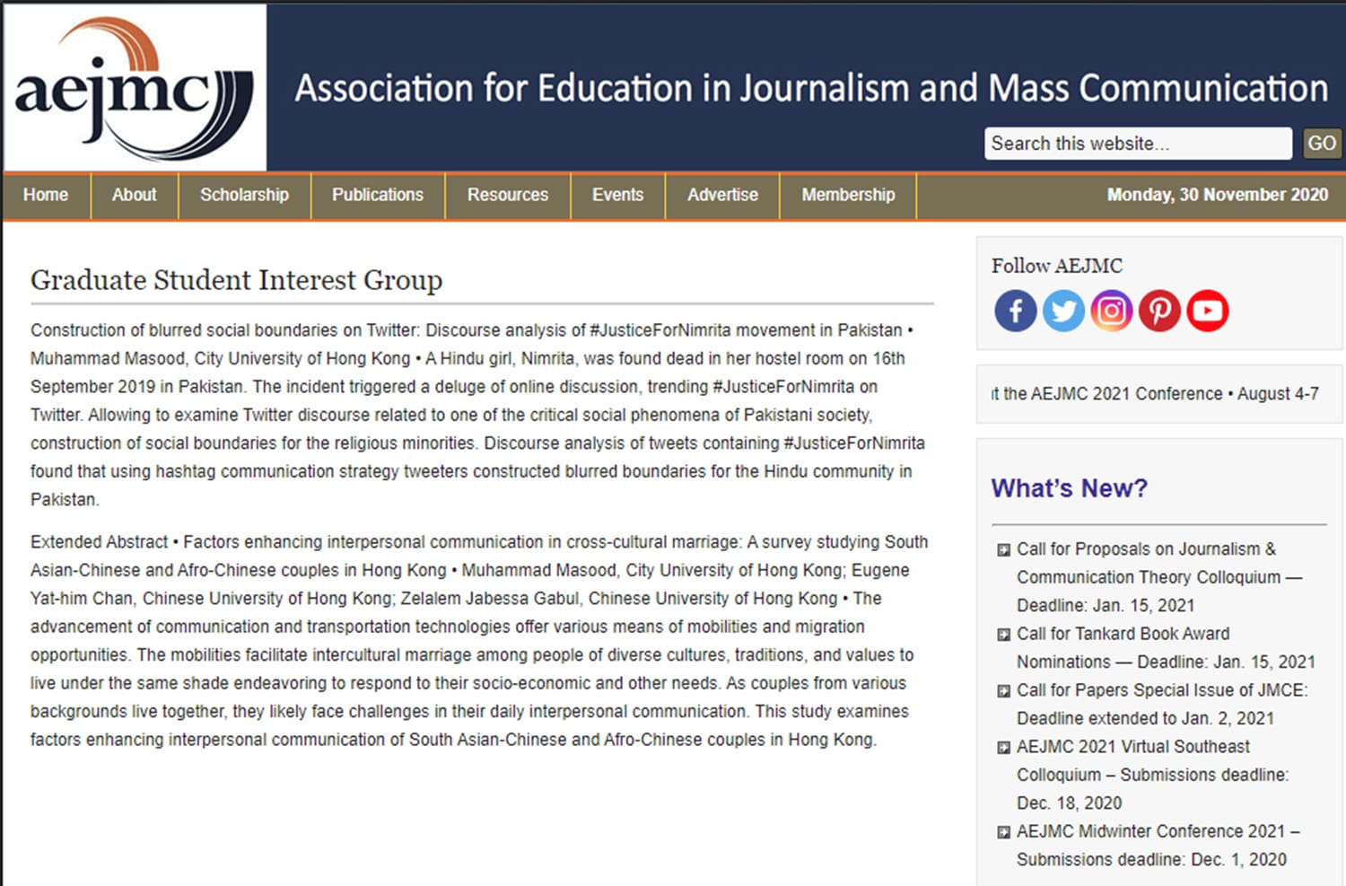The width and height of the screenshot is (1346, 886).
Task: Select the Scholarship menu
Action: [x=244, y=195]
